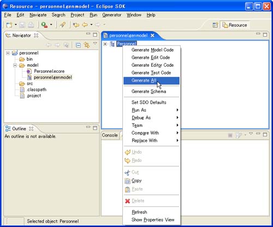The height and width of the screenshot is (227, 273).
Task: Choose Generate Model Code from context menu
Action: (x=152, y=50)
